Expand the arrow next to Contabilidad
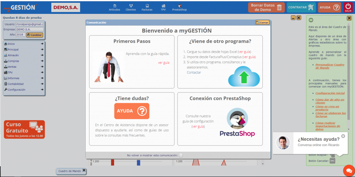The image size is (355, 177). [x=42, y=84]
